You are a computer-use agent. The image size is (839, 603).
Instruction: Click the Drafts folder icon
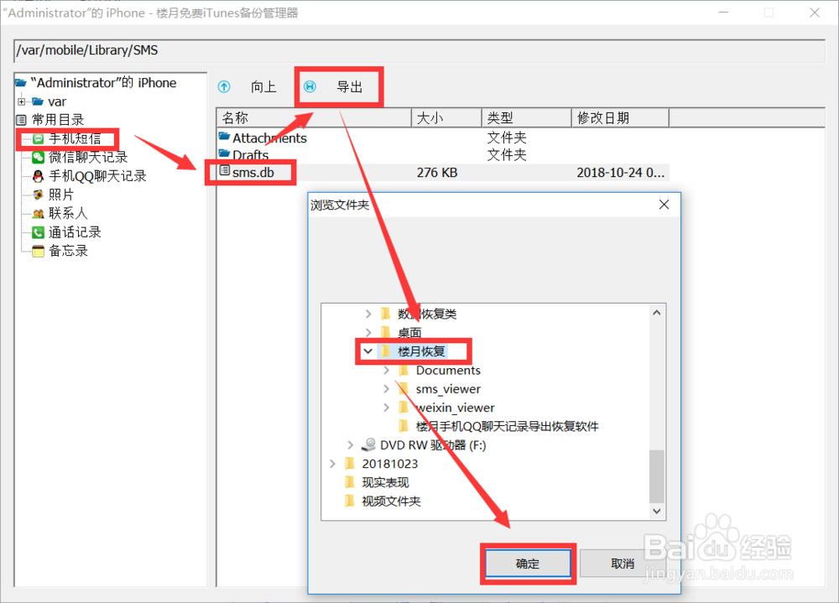224,154
